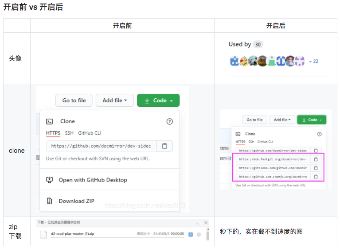Viewport: 340px width, 248px height.
Task: Click the hub.fastgit.org URL field
Action: coord(273,159)
